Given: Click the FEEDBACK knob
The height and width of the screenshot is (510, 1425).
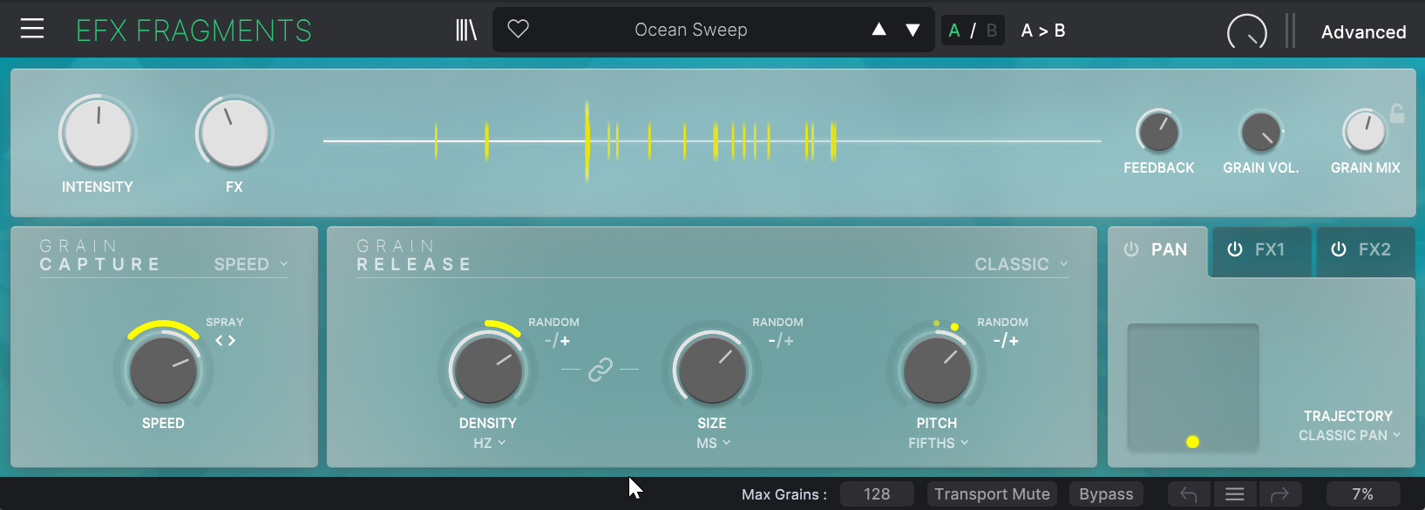Looking at the screenshot, I should pyautogui.click(x=1158, y=133).
